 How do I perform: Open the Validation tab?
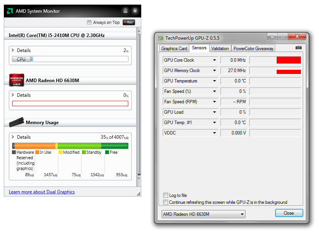220,49
